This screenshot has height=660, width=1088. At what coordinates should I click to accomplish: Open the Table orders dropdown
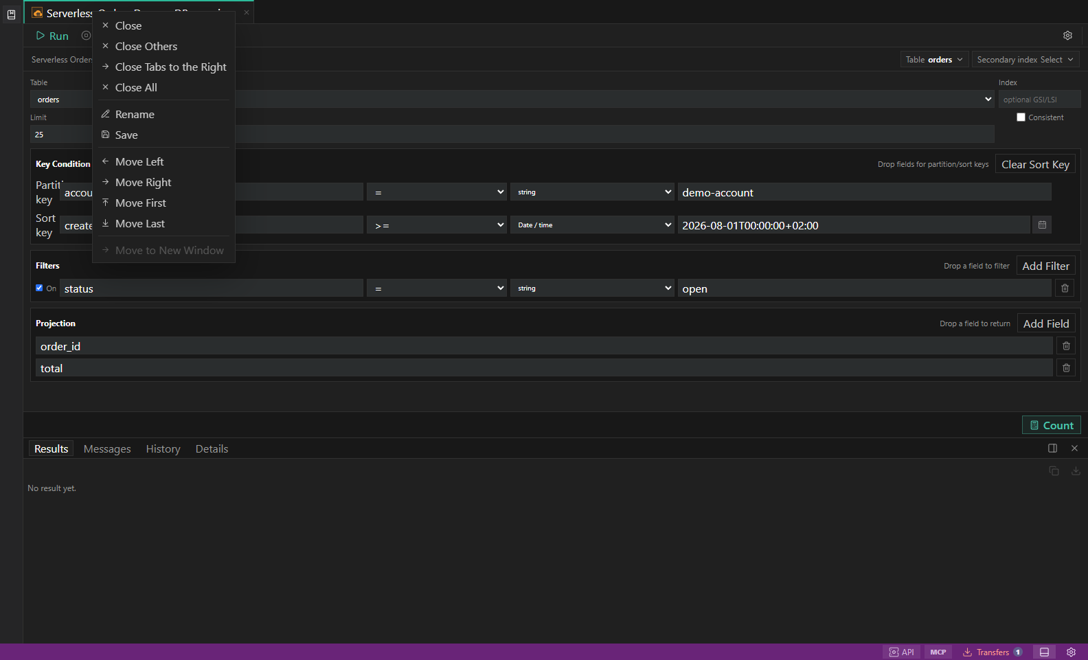934,60
